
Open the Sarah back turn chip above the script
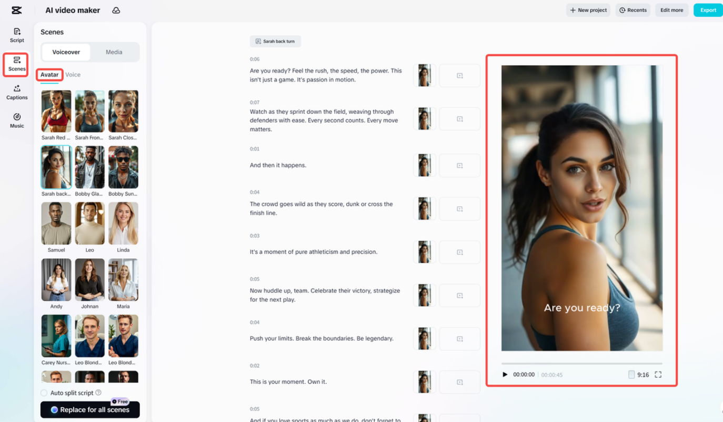[x=275, y=41]
